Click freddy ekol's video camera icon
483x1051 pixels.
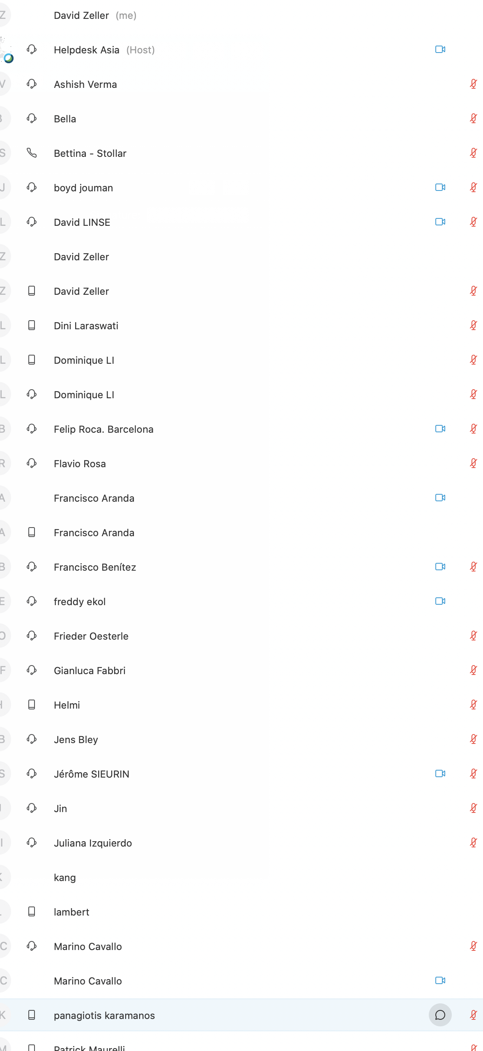click(440, 601)
